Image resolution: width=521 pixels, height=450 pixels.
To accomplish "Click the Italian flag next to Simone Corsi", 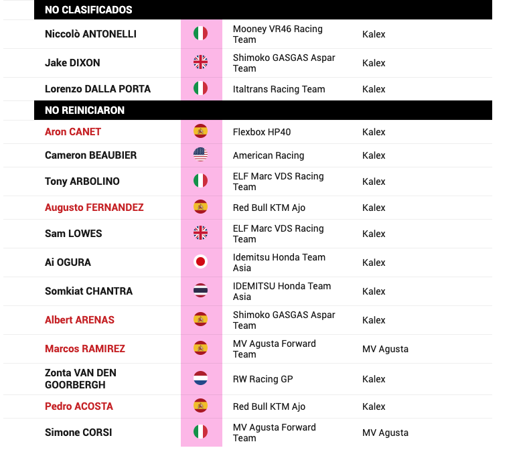I will (x=200, y=432).
